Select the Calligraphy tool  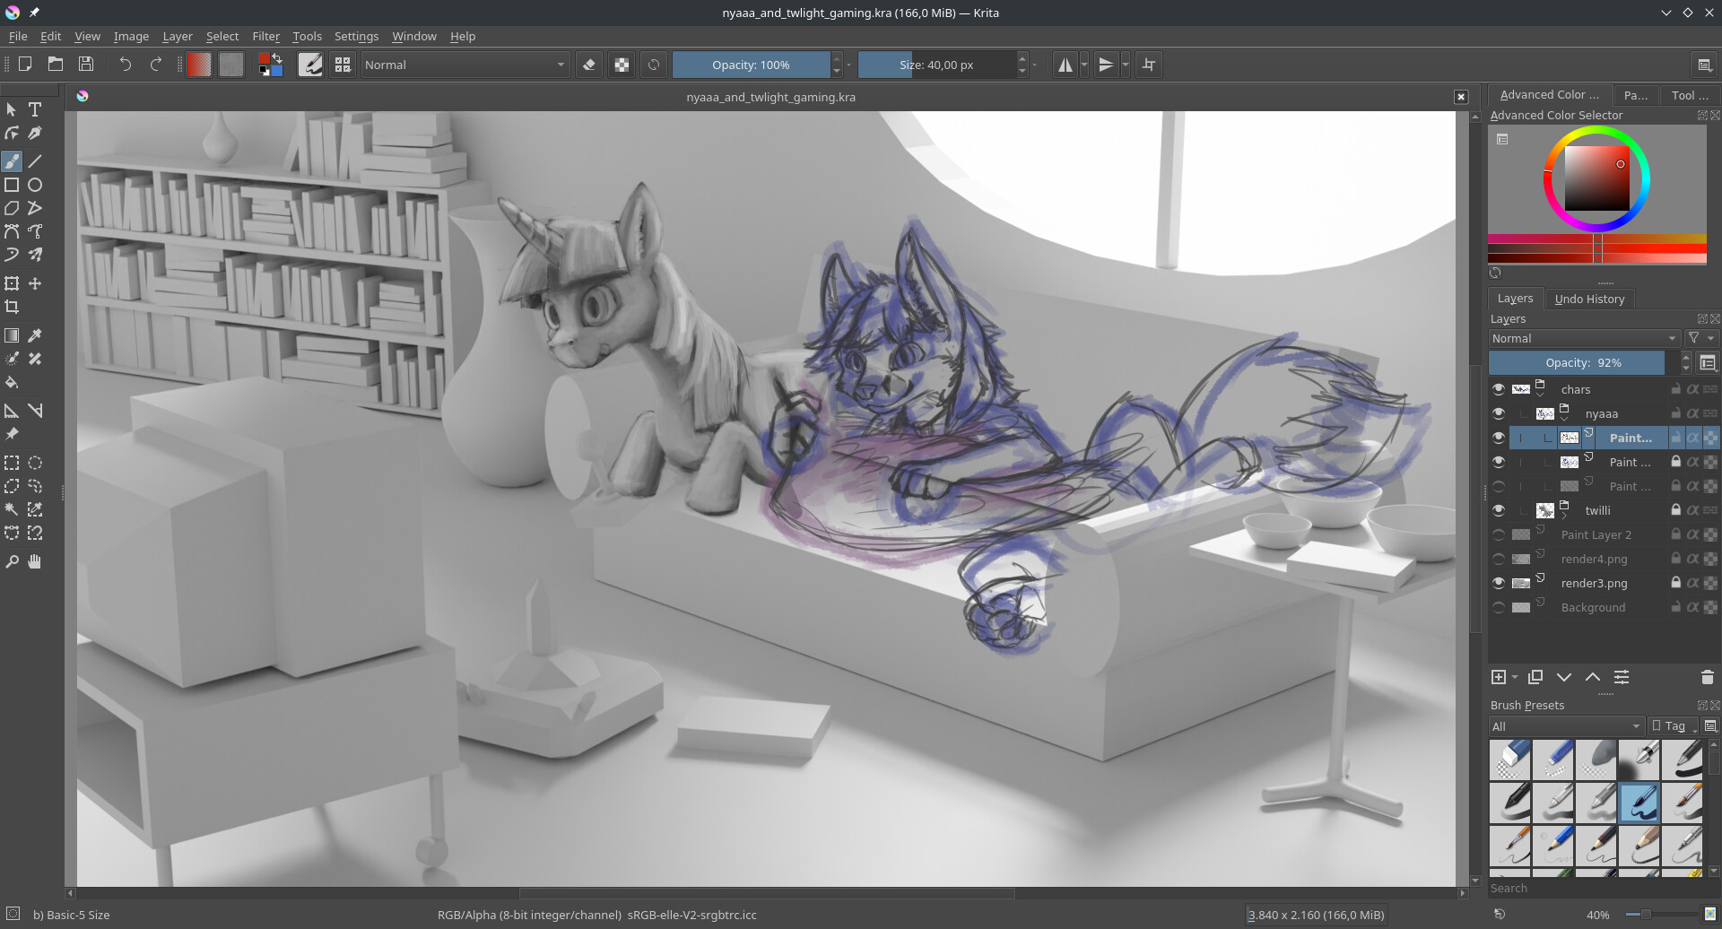tap(35, 133)
